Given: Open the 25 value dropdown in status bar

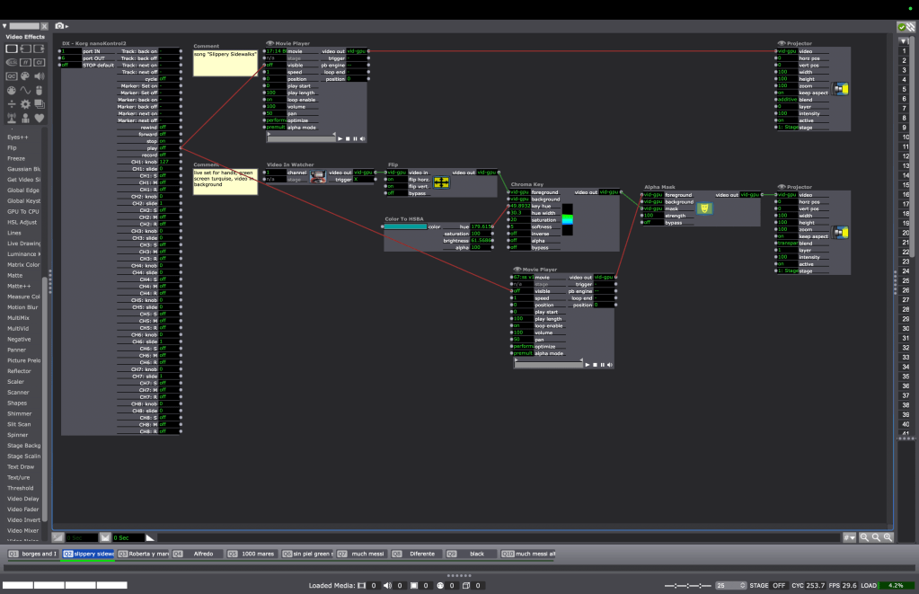Looking at the screenshot, I should coord(731,585).
